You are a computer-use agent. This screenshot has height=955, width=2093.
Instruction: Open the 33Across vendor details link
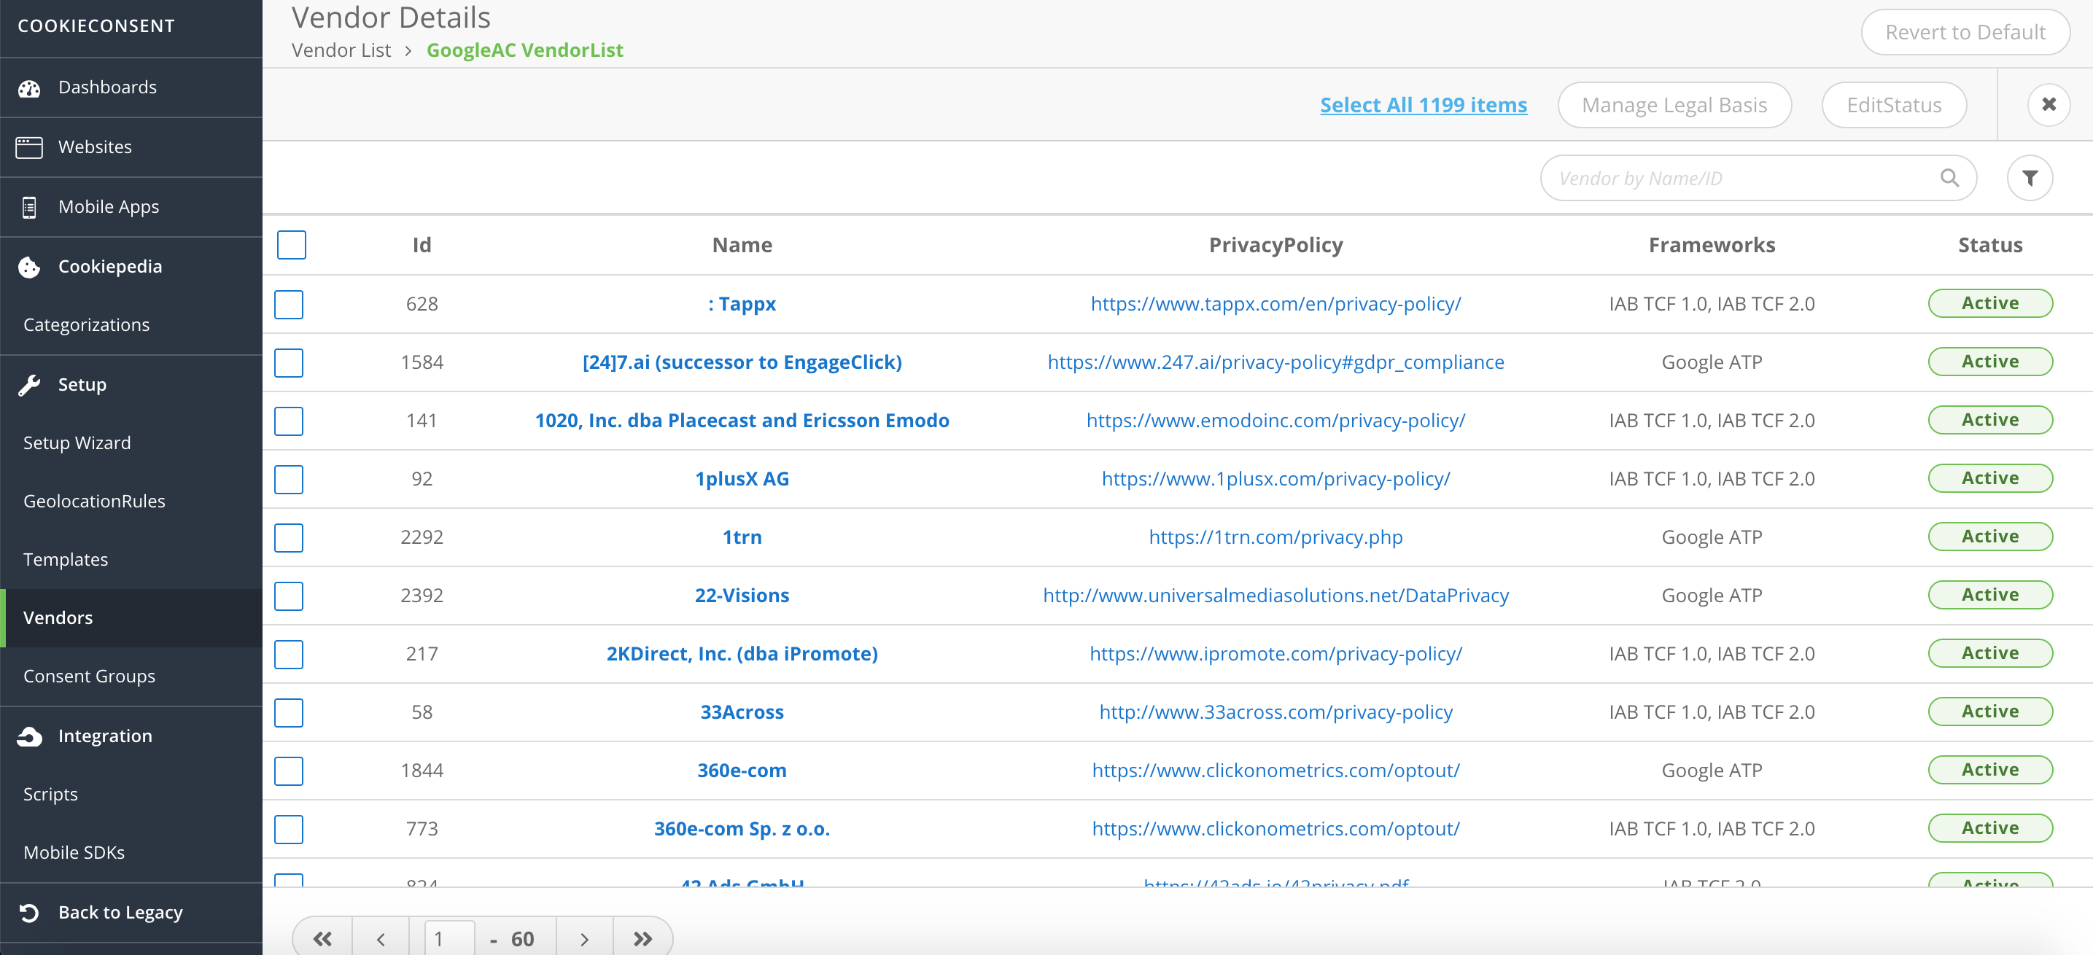click(742, 712)
